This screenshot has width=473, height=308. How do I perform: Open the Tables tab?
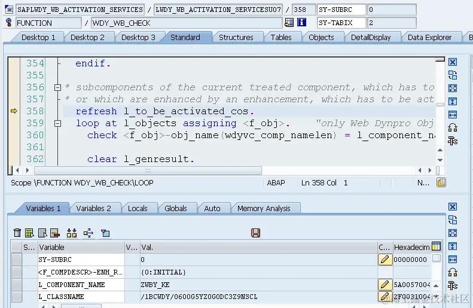tap(281, 38)
